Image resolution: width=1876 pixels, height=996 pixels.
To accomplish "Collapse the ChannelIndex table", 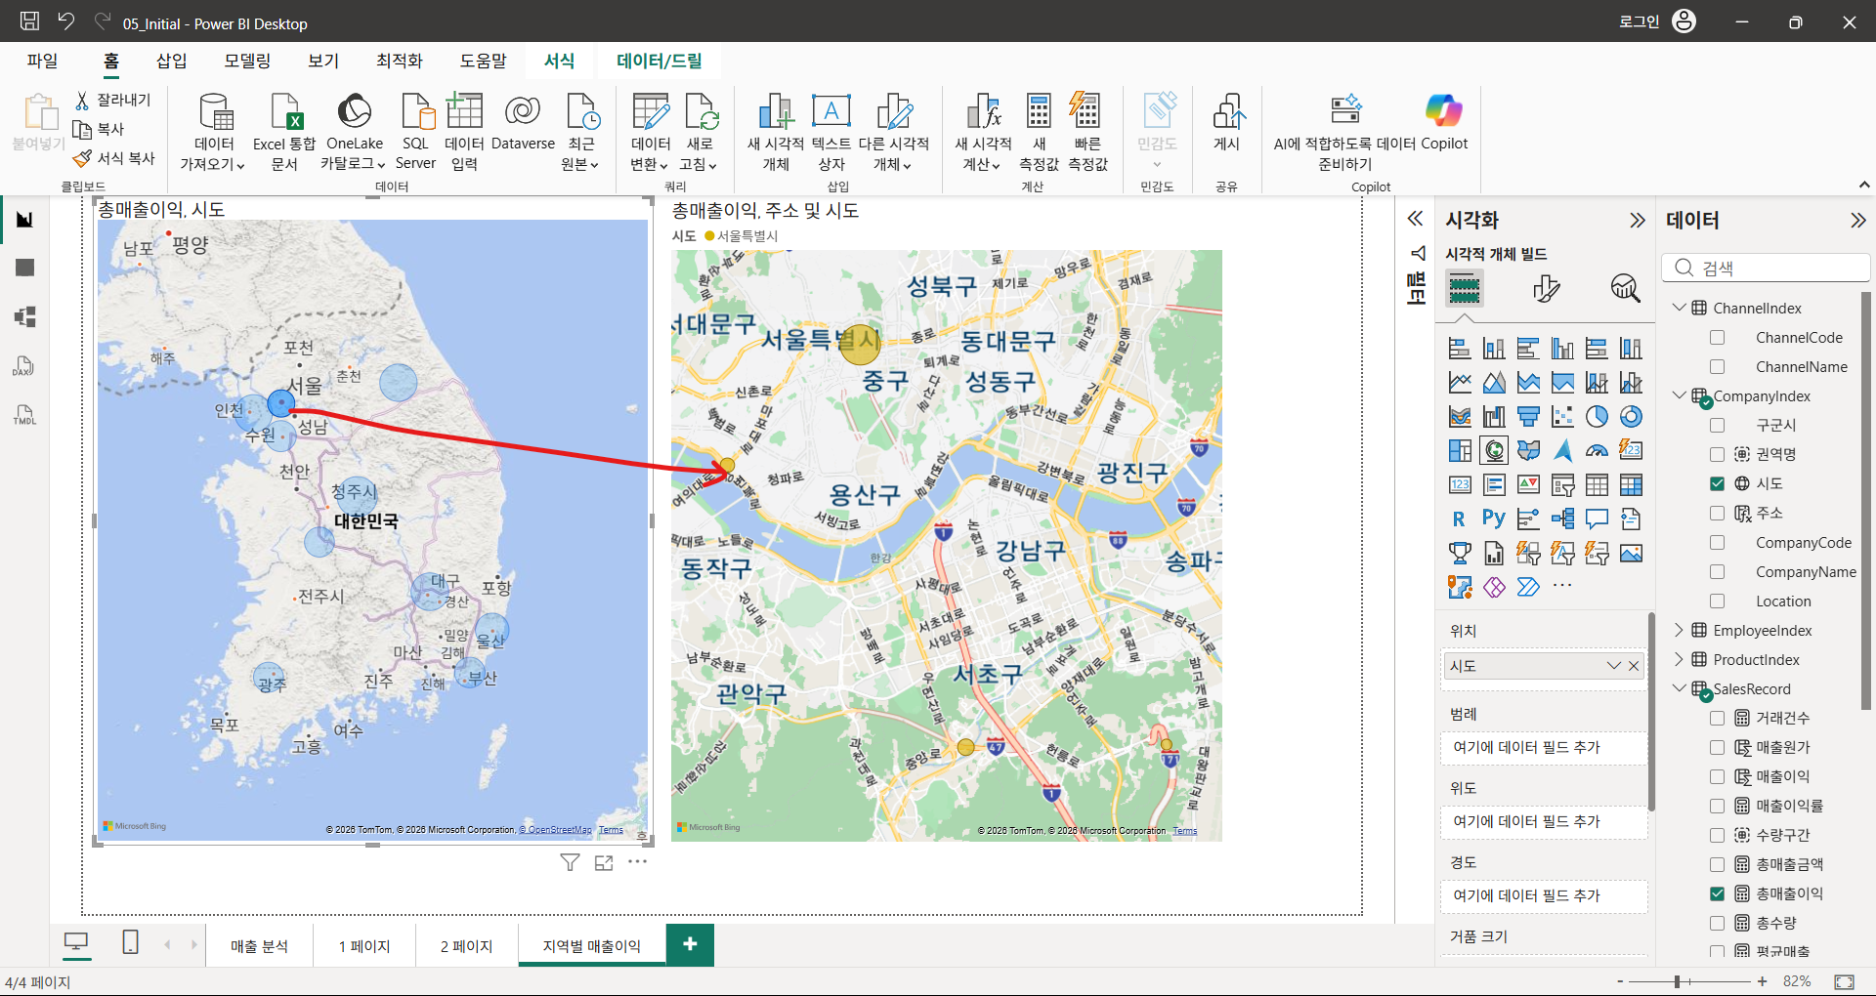I will pyautogui.click(x=1679, y=308).
